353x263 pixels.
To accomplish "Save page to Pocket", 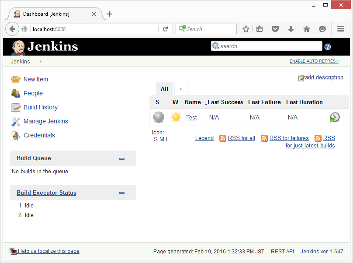I will (275, 29).
